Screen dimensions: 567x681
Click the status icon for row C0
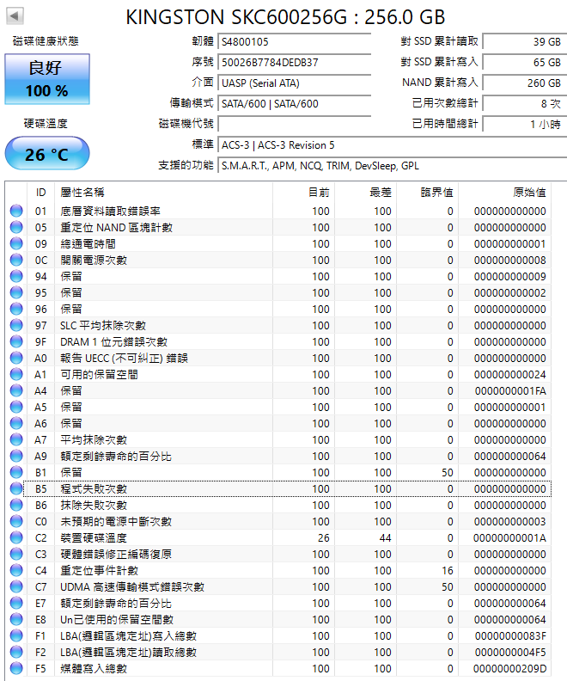[16, 522]
